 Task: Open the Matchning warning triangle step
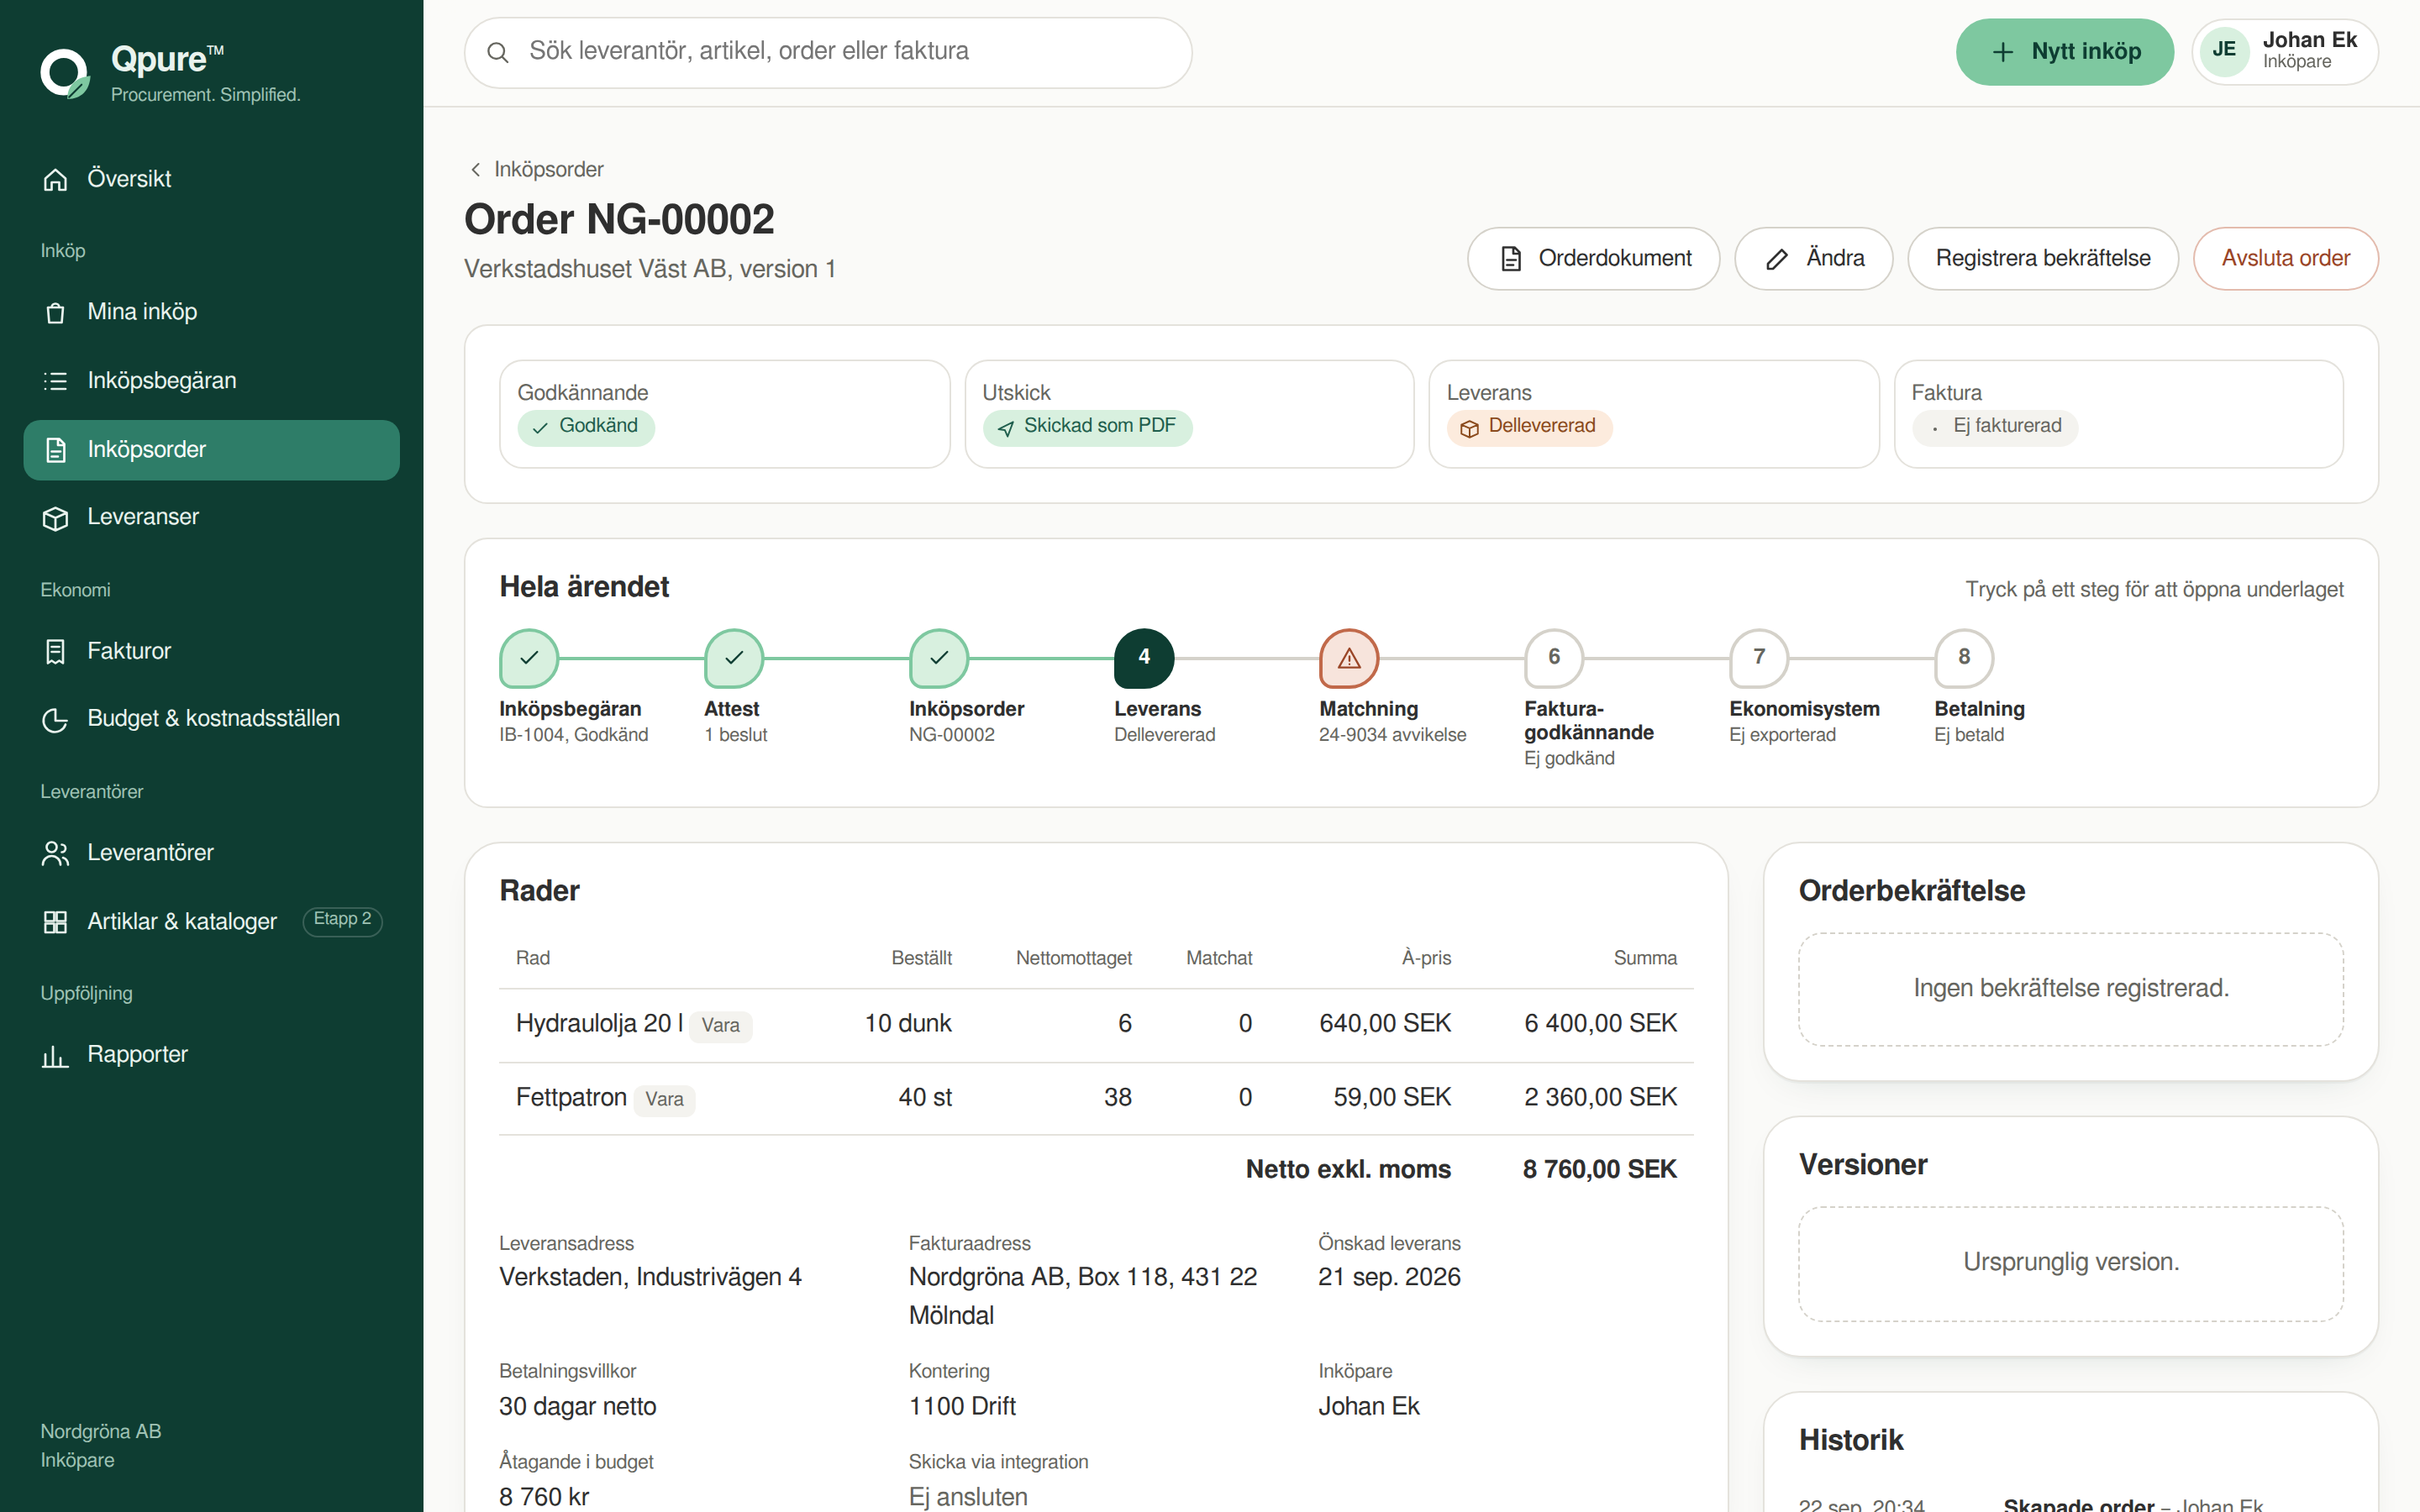[1349, 658]
